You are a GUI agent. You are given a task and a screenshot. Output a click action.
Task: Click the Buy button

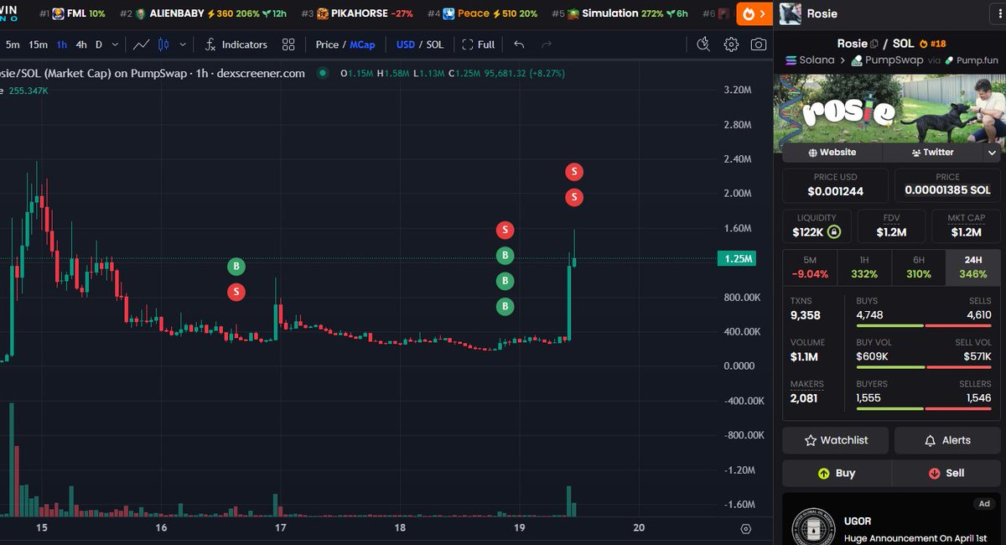click(x=837, y=473)
